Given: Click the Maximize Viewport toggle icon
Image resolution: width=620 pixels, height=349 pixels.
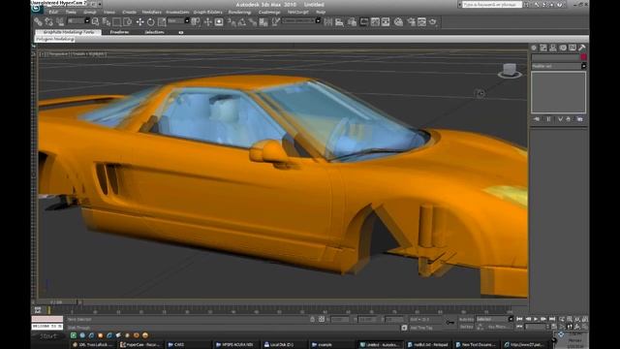Looking at the screenshot, I should coord(585,327).
